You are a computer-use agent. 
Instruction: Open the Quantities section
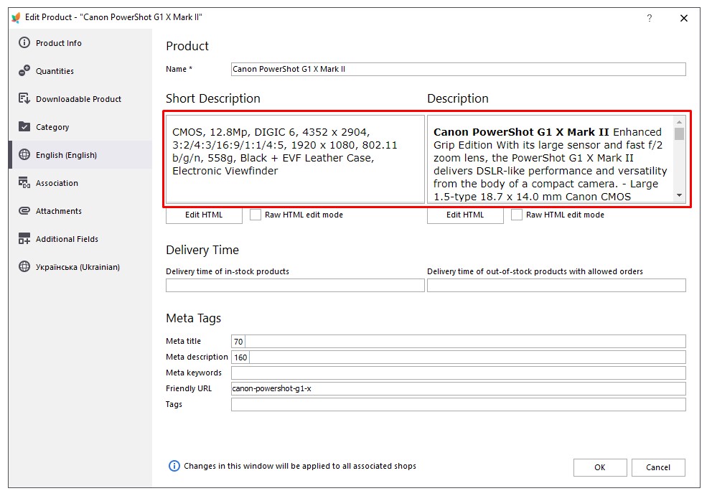81,71
